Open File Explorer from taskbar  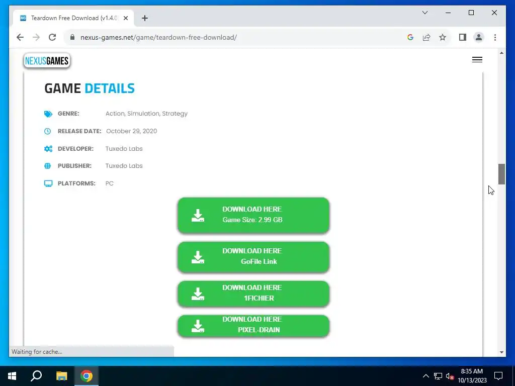point(61,376)
